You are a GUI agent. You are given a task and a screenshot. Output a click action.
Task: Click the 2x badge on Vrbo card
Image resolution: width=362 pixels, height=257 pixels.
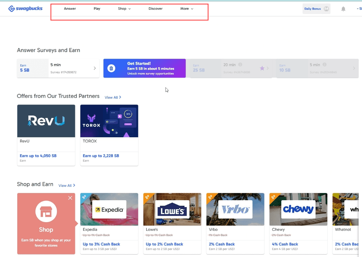click(x=210, y=197)
